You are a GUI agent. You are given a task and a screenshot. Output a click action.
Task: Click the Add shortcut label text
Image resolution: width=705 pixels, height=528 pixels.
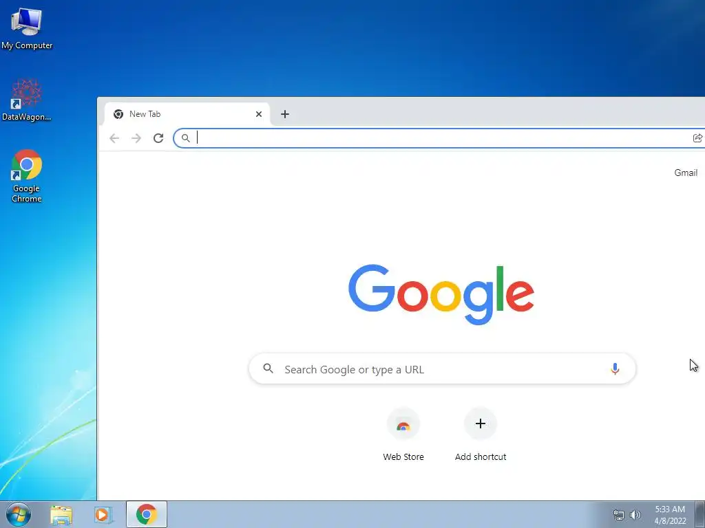tap(480, 456)
